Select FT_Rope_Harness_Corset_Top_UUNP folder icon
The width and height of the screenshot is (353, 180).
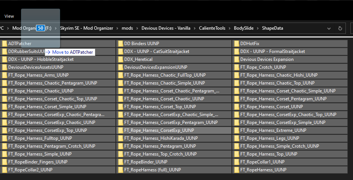pos(121,107)
